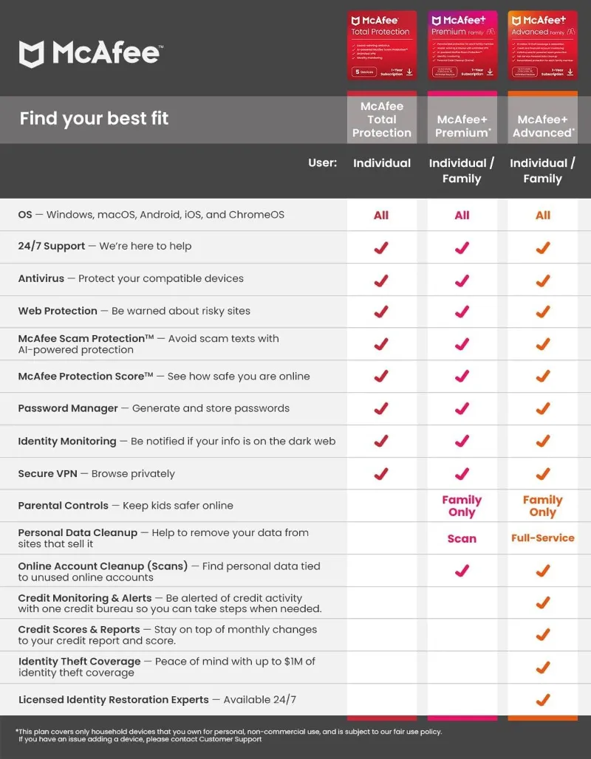Click the Password Manager feature label
This screenshot has height=759, width=591.
(x=68, y=408)
